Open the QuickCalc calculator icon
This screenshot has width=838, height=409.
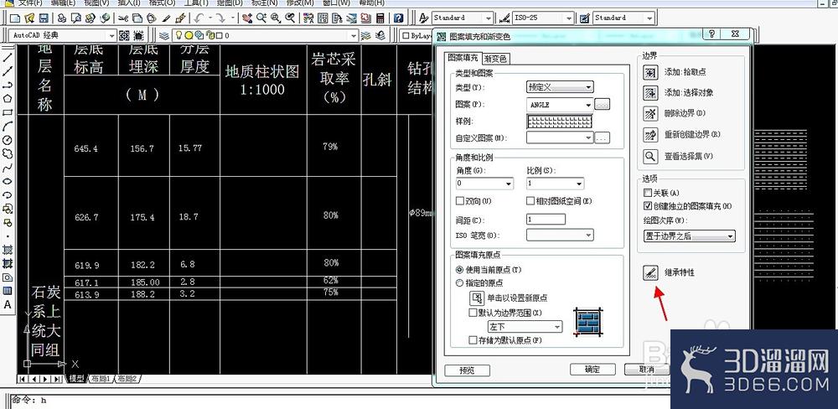[x=380, y=18]
